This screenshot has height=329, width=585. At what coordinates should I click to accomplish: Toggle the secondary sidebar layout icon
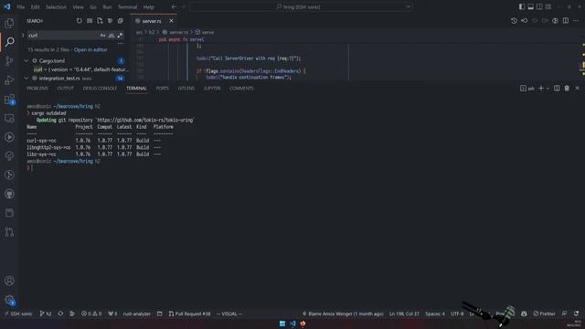tap(539, 6)
